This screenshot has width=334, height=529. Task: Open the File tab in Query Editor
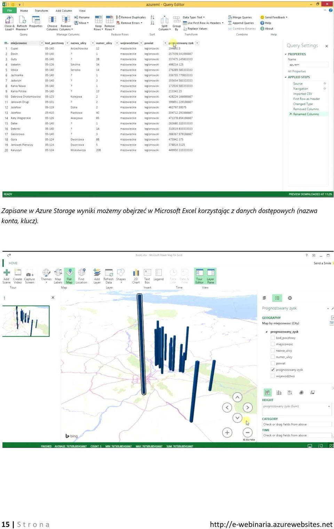tap(10, 10)
